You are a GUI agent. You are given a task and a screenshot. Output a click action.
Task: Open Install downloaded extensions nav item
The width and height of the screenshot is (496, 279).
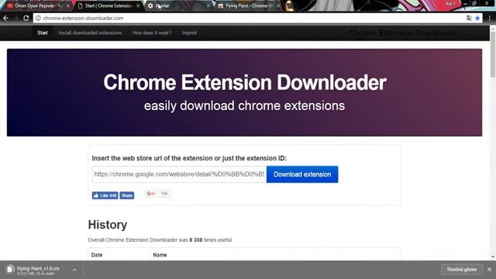point(90,33)
